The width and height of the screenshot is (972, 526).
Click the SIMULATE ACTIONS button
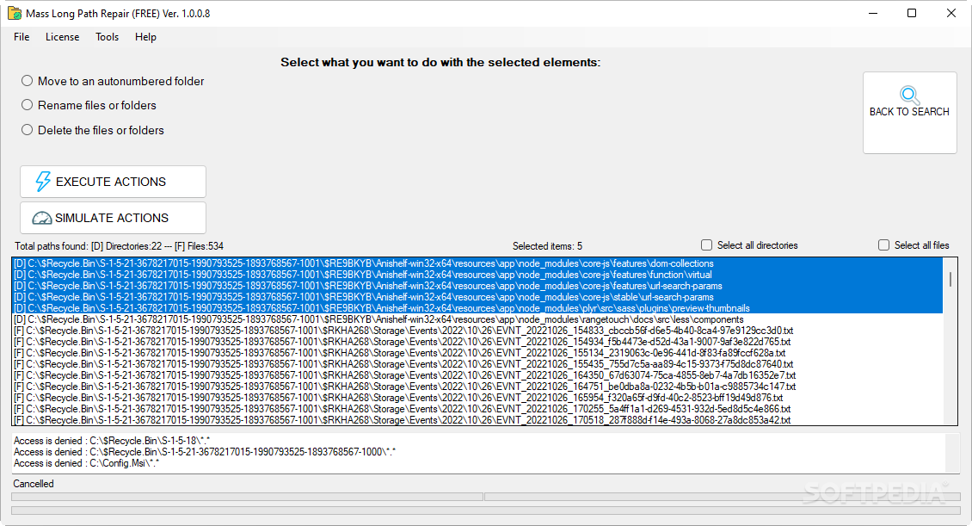pos(113,218)
